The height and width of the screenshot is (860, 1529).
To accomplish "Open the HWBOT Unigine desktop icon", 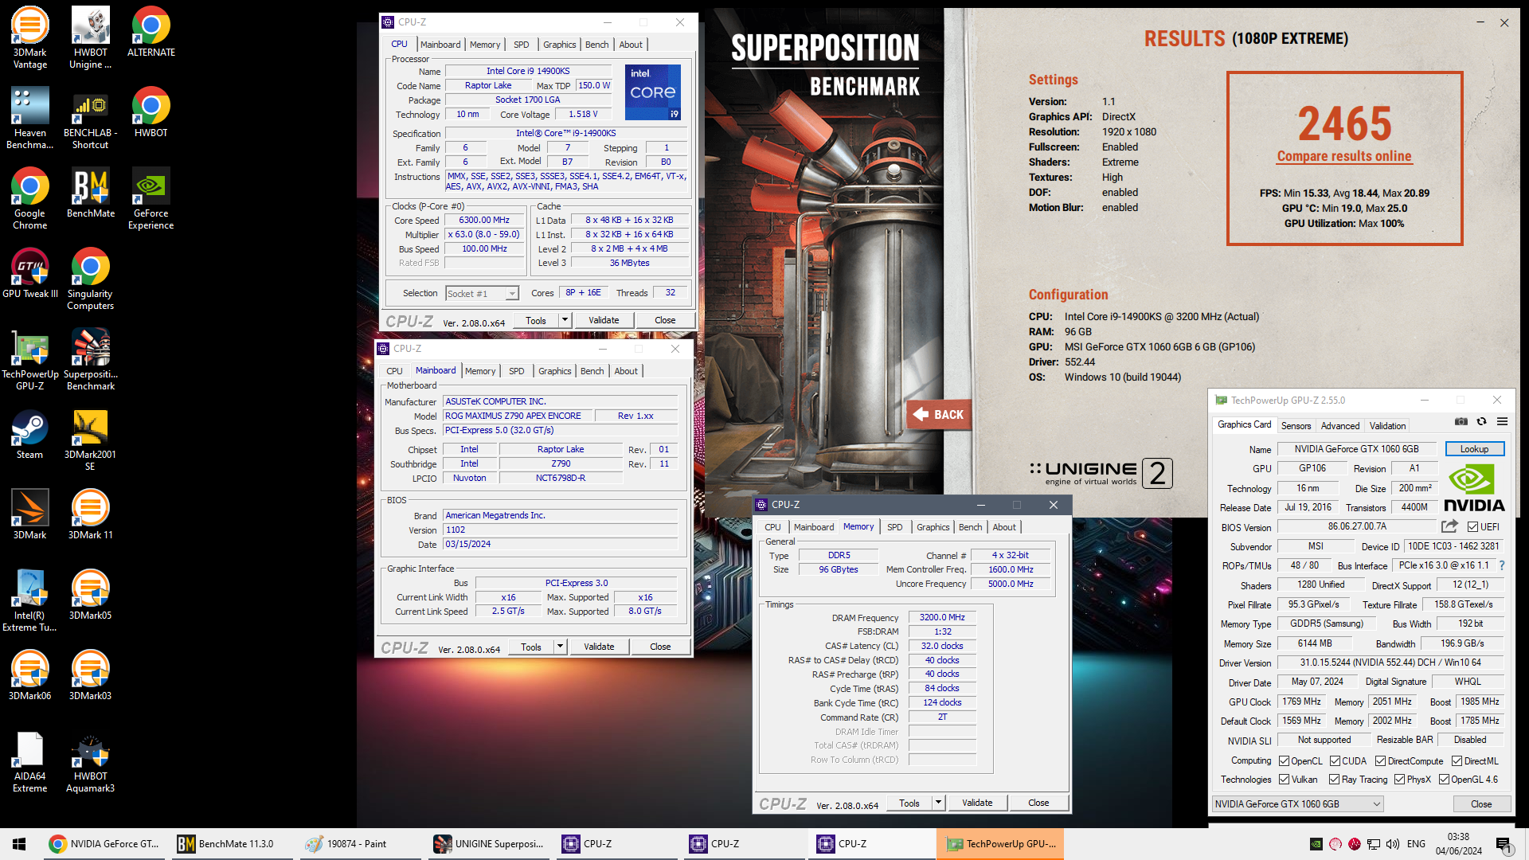I will 90,37.
